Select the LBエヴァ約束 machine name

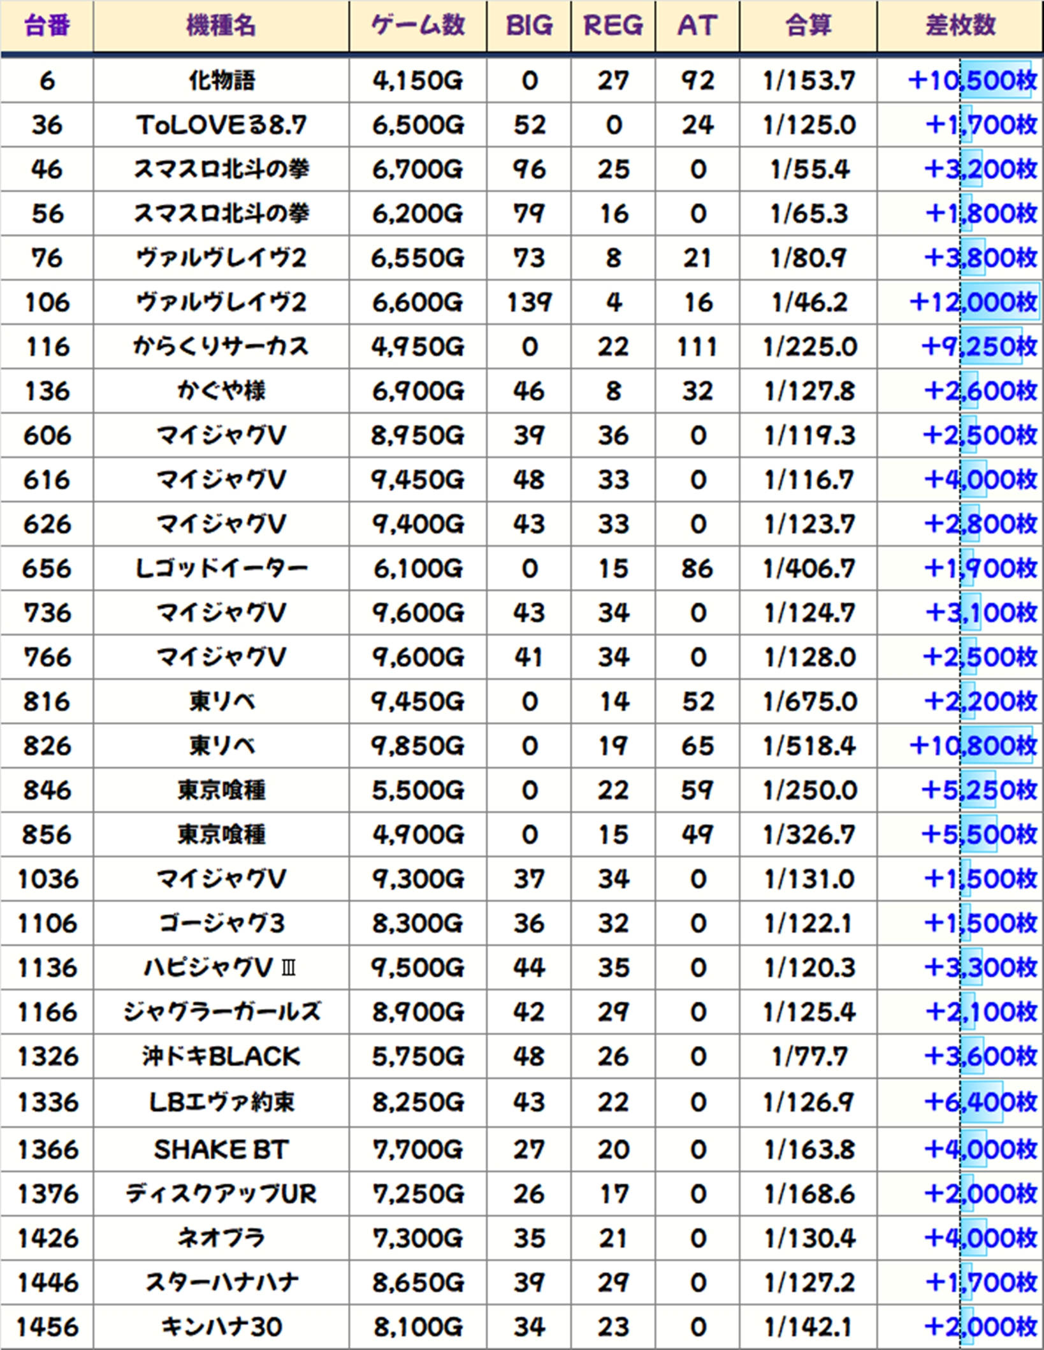pyautogui.click(x=221, y=1102)
